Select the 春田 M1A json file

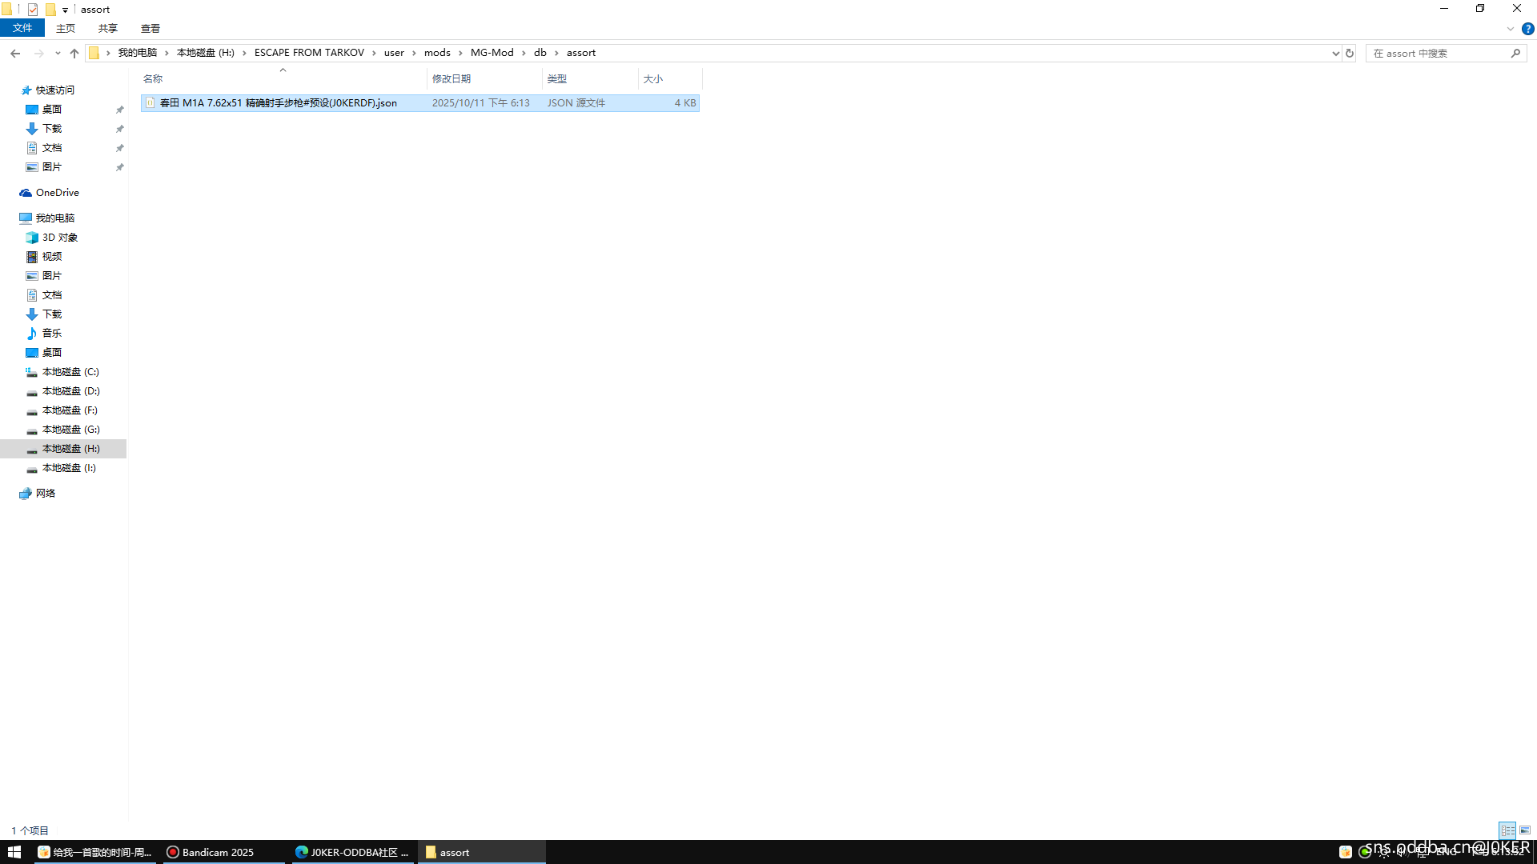pos(278,103)
